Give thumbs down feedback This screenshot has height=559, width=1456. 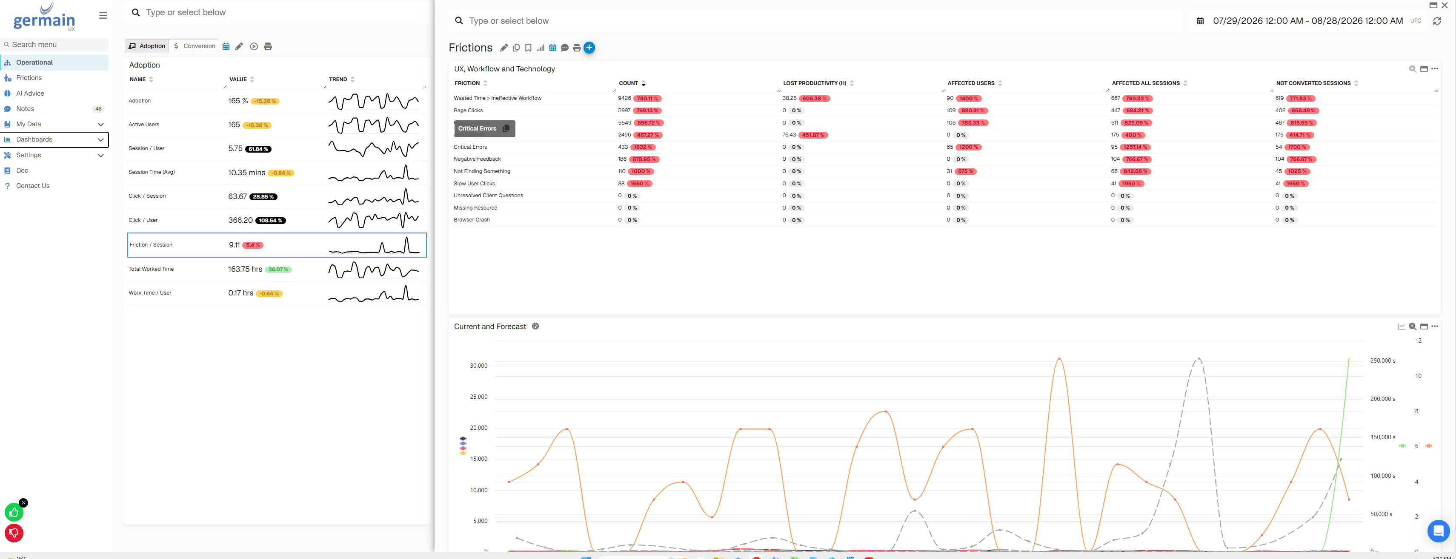point(14,533)
